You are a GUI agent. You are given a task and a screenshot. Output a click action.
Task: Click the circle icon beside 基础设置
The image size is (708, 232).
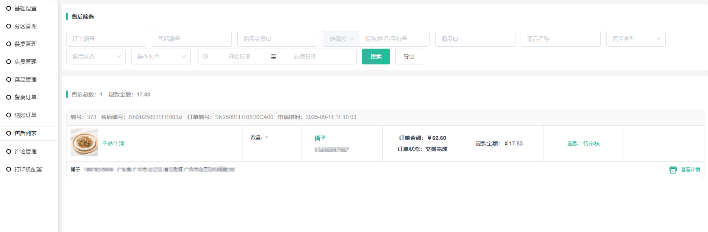point(9,8)
